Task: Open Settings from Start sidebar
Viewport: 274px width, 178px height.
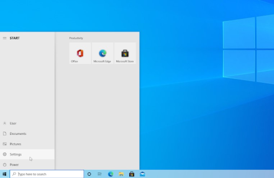Action: pyautogui.click(x=27, y=154)
